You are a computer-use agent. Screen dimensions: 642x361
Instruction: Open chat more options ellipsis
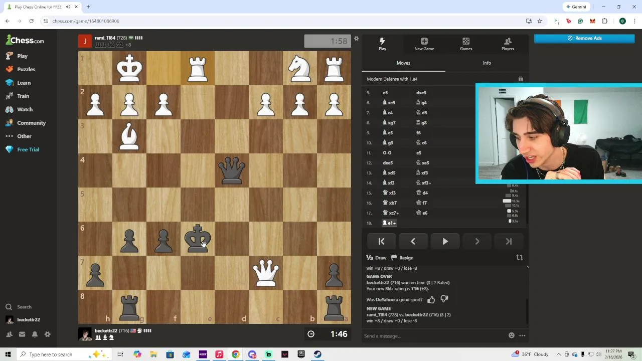click(x=522, y=335)
